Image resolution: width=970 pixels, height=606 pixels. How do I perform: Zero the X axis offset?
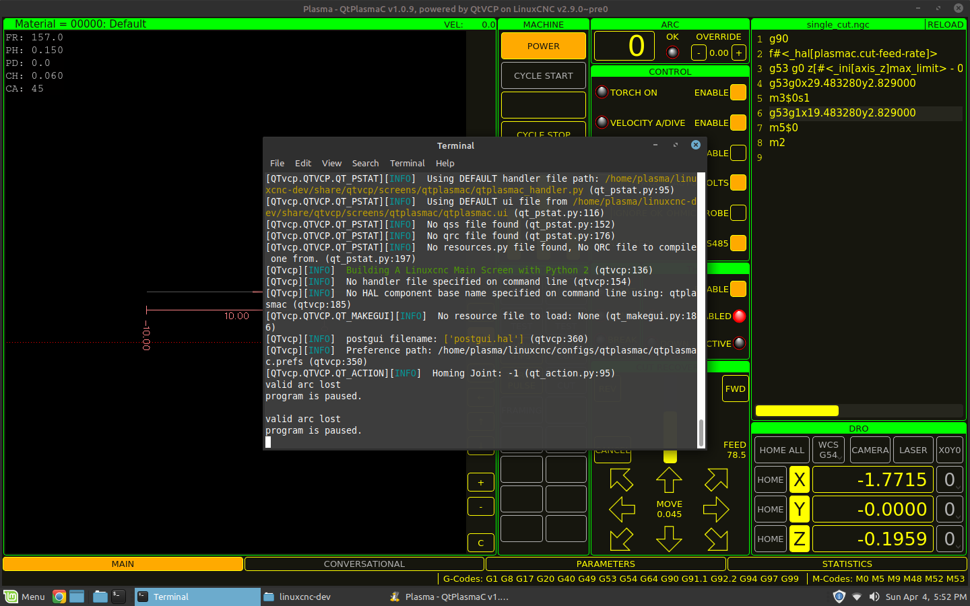[950, 479]
